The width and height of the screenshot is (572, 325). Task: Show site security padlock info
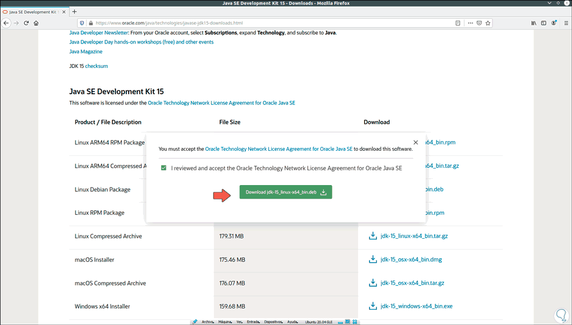click(90, 23)
